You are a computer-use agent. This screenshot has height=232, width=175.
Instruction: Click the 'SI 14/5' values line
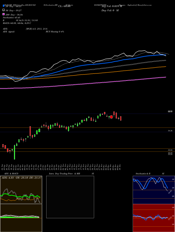[x=27, y=20]
